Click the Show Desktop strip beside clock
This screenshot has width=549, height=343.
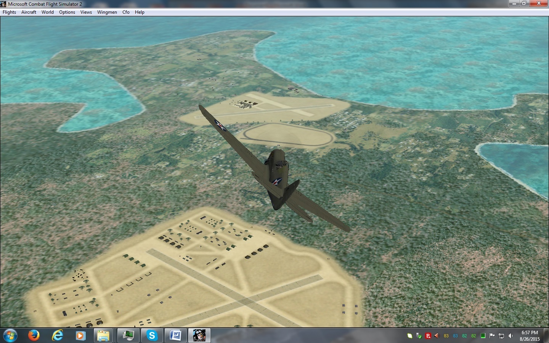[x=546, y=335]
